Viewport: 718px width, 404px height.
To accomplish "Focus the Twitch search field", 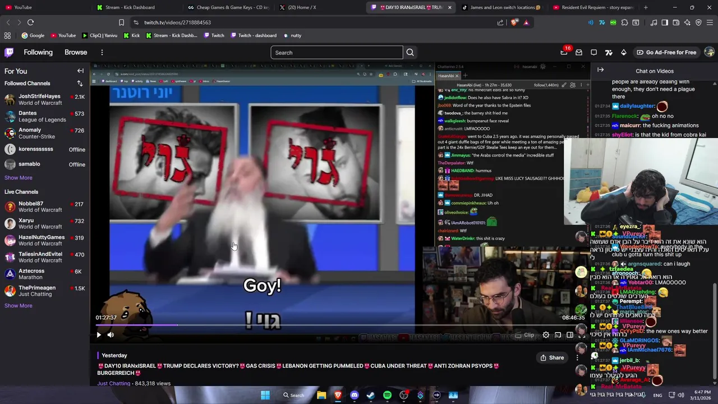I will 337,53.
